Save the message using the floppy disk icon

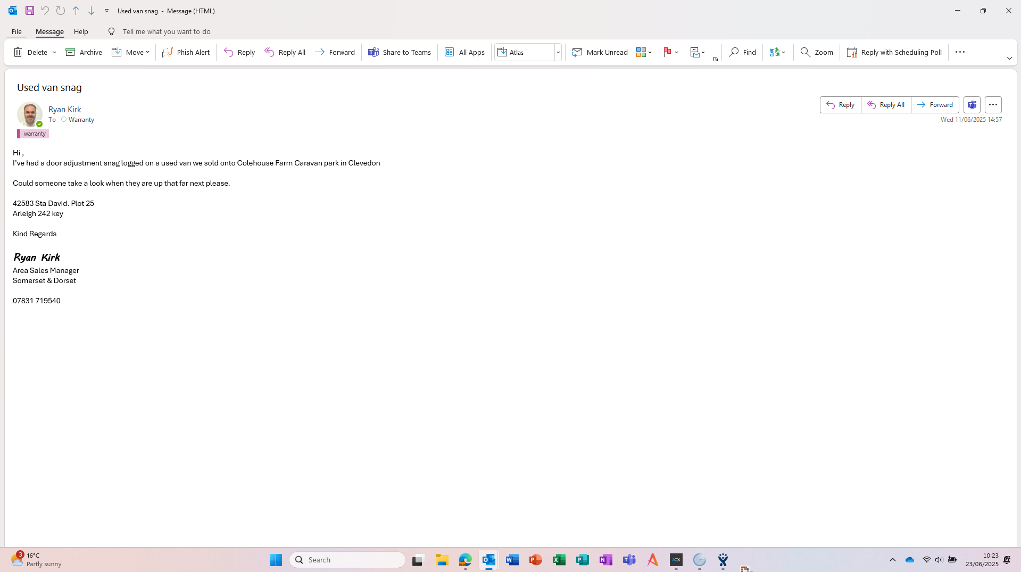tap(30, 11)
